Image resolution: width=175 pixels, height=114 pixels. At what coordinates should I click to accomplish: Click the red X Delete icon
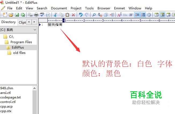73,15
